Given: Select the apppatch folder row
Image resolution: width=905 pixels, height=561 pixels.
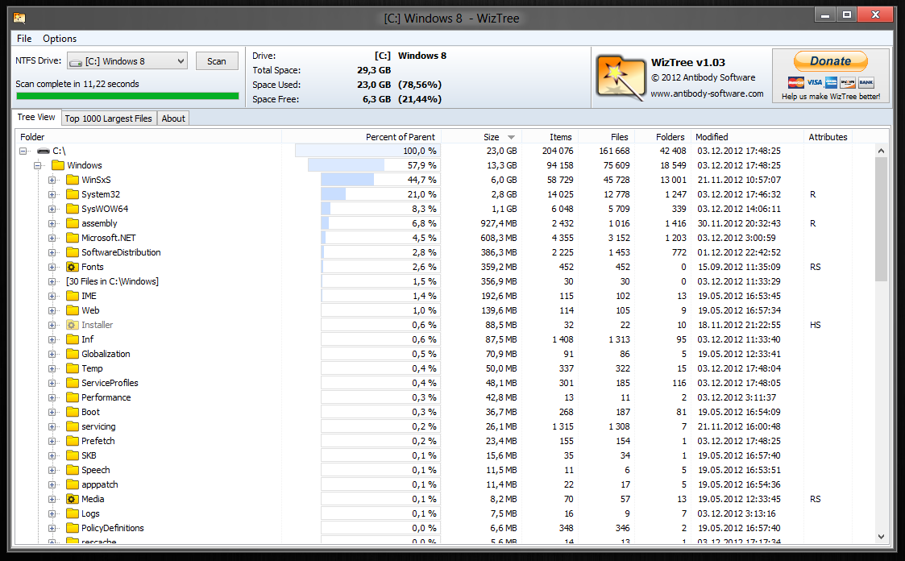Looking at the screenshot, I should [x=445, y=484].
